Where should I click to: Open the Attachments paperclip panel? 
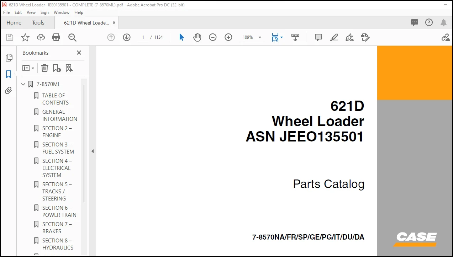click(x=9, y=91)
